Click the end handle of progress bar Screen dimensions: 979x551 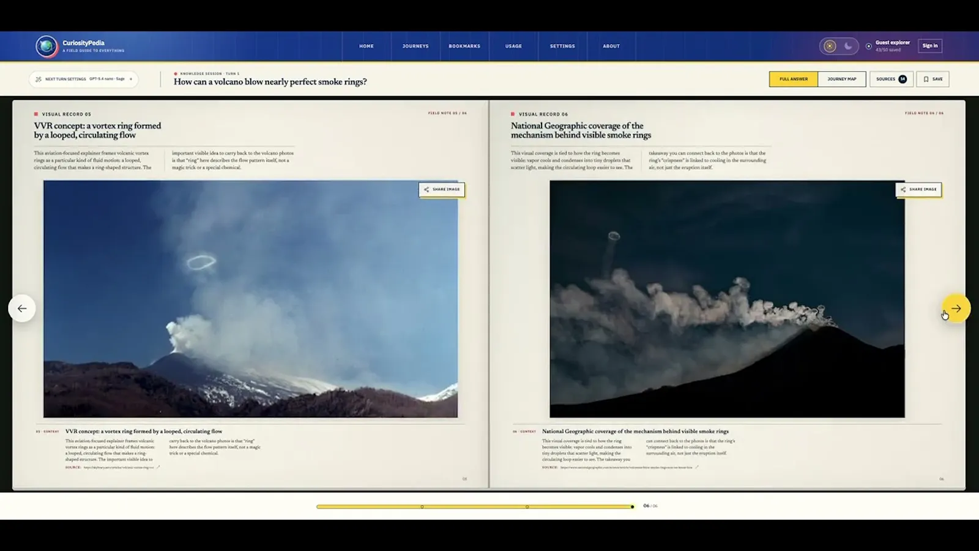pyautogui.click(x=632, y=507)
